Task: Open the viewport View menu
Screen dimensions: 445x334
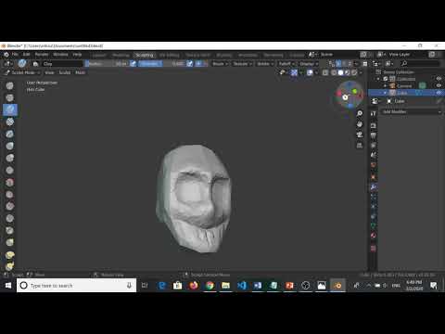Action: (49, 72)
